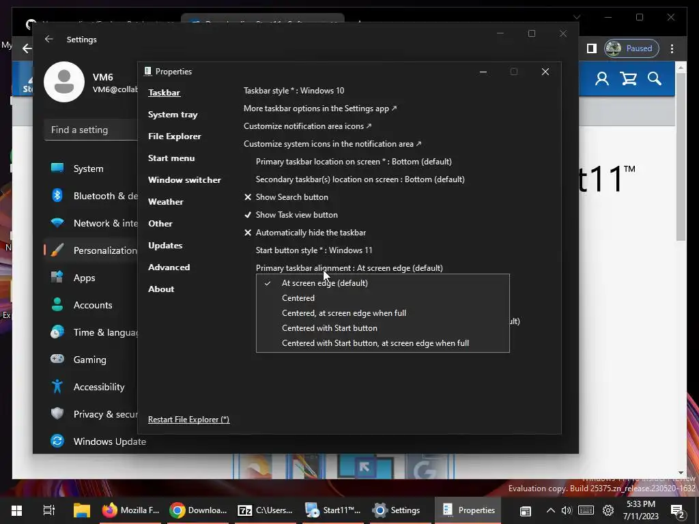Open Personalization in Settings sidebar
Screen dimensions: 699x524
(91, 250)
